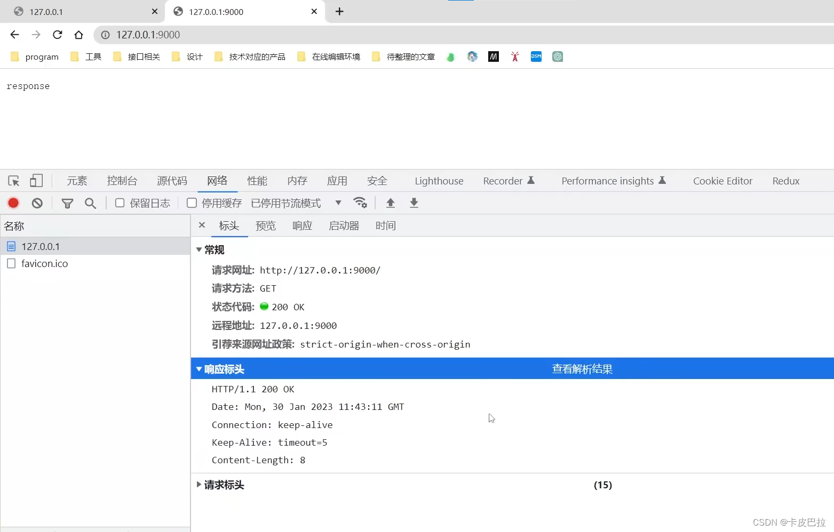Switch to 安全 panel
The width and height of the screenshot is (834, 532).
tap(377, 181)
